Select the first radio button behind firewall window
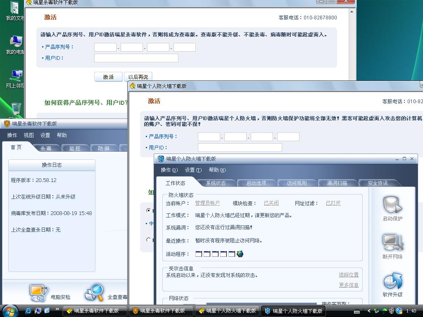 click(x=148, y=210)
